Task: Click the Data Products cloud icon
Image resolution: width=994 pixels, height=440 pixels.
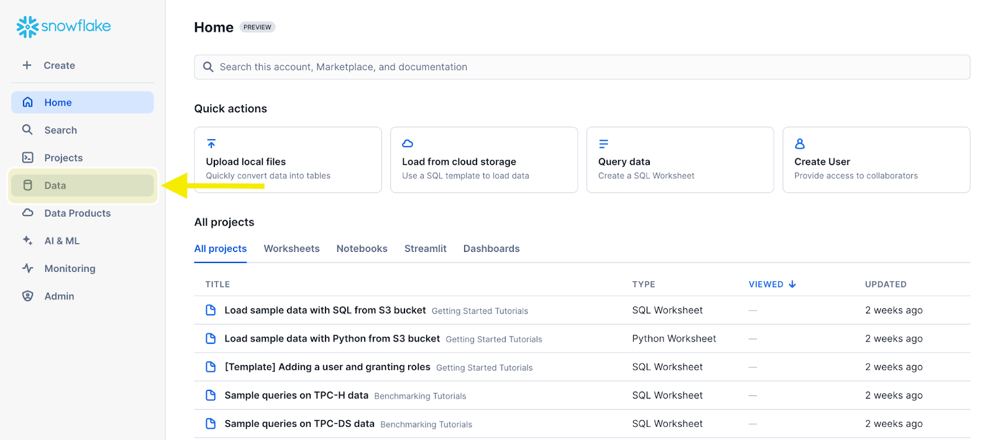Action: [28, 213]
